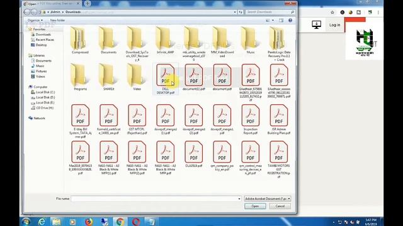Click the New folder button
This screenshot has height=226, width=403.
(x=57, y=20)
